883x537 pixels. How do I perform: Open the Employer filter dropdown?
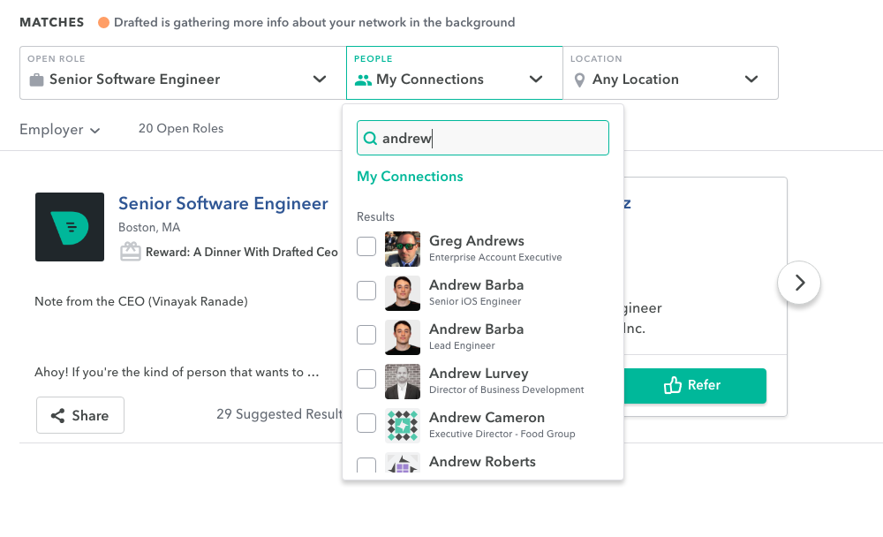pos(60,130)
